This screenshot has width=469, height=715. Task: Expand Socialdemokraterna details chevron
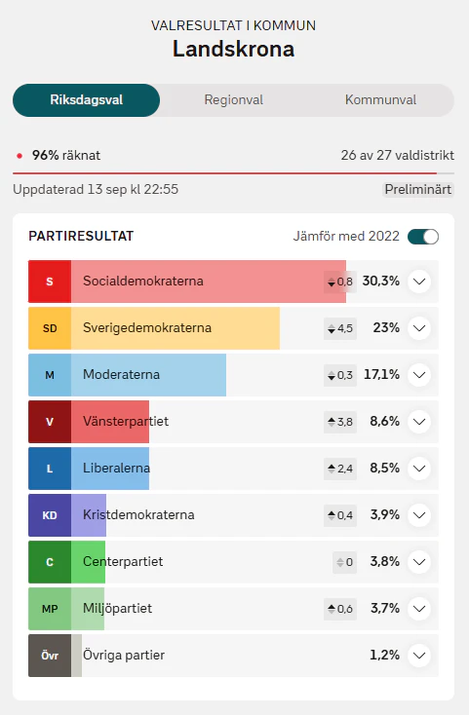click(x=419, y=282)
